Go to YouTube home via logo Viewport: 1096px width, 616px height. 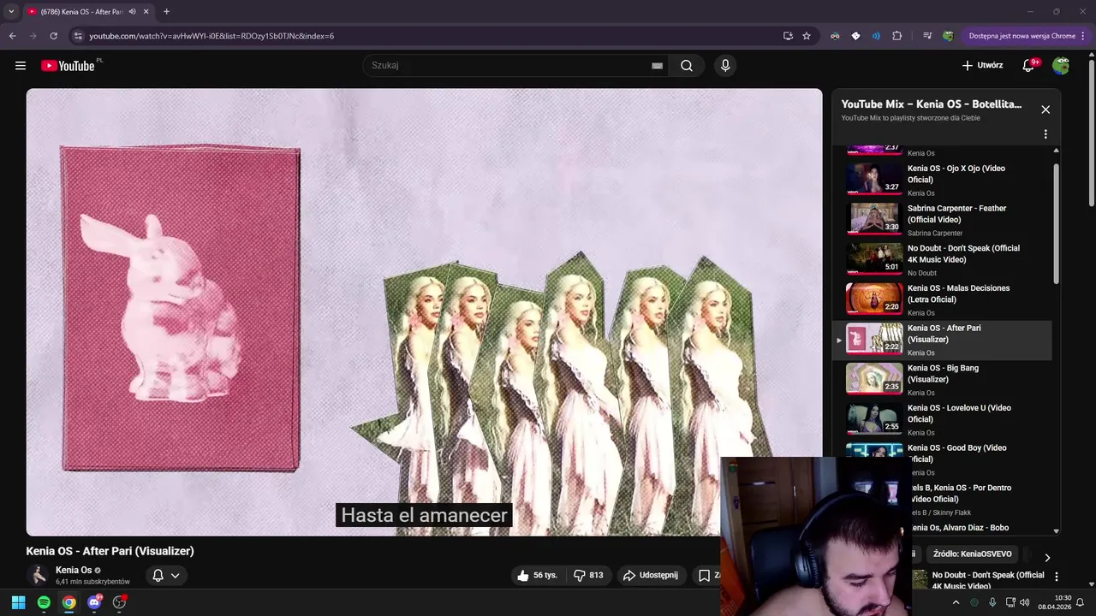coord(68,66)
